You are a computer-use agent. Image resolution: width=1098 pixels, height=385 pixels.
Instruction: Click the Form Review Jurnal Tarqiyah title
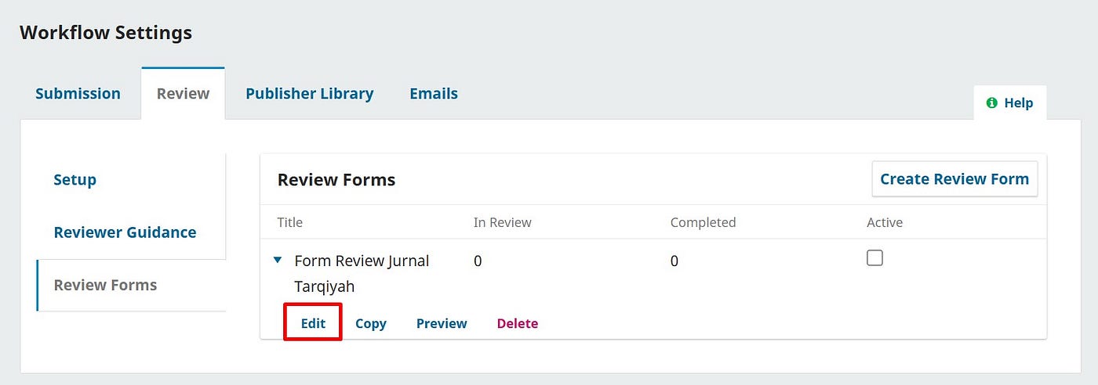tap(362, 273)
